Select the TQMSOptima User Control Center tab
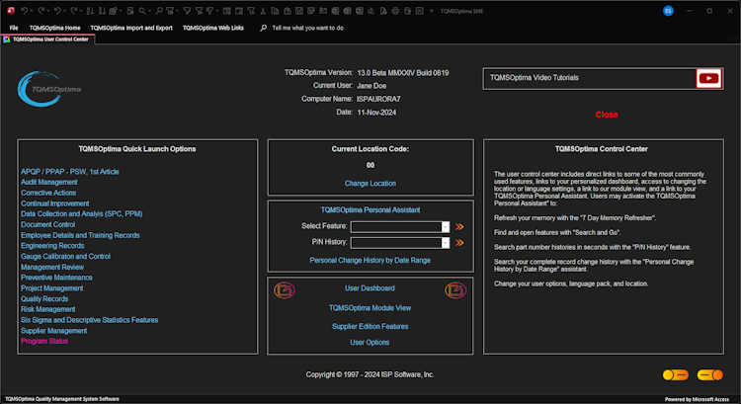 pos(47,40)
